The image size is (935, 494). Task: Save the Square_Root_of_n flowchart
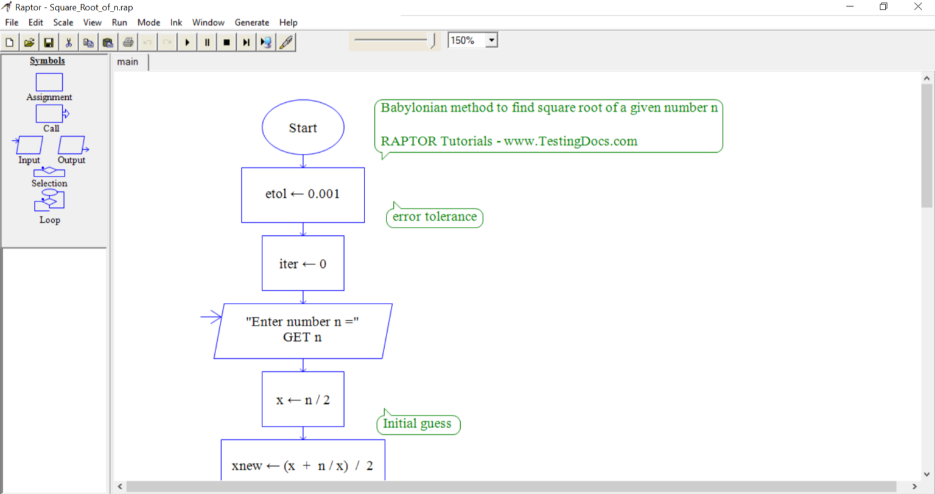48,41
